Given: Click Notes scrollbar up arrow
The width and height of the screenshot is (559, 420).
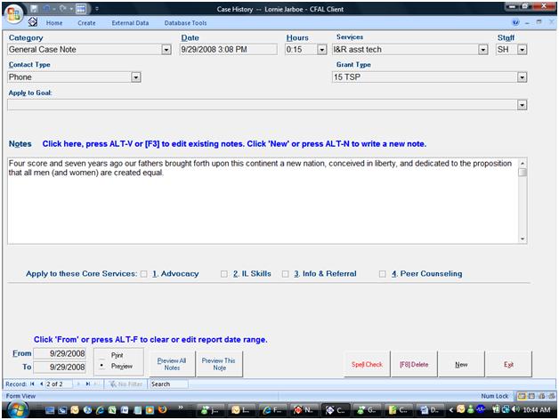Looking at the screenshot, I should (523, 163).
